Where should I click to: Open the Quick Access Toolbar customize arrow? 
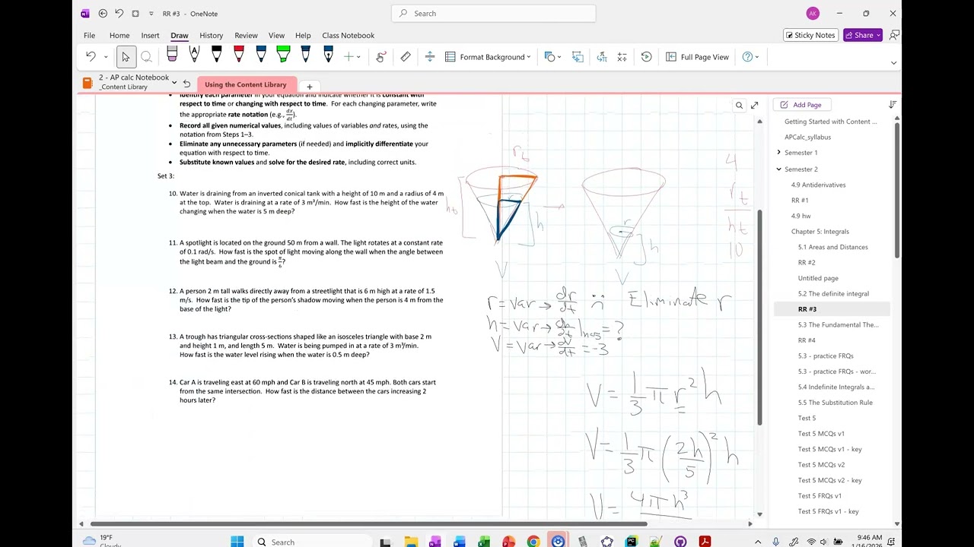(x=151, y=14)
